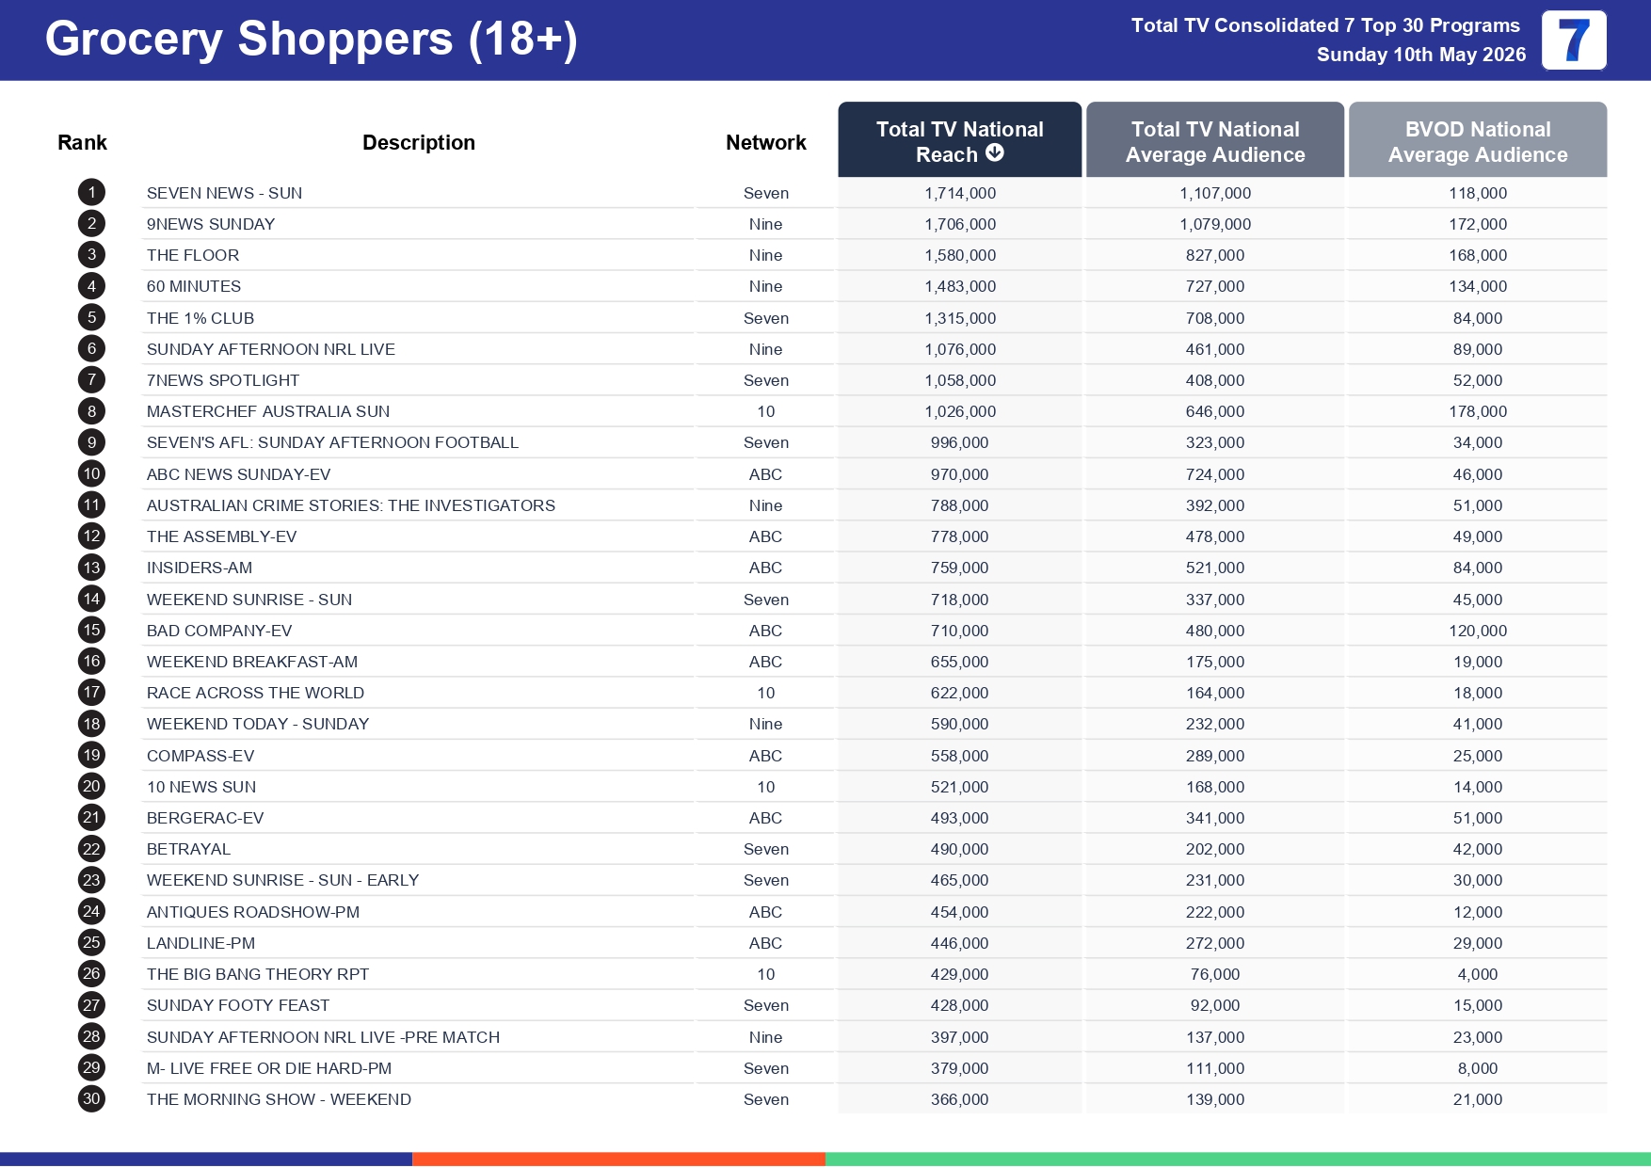Click the 1,714,000 reach value
This screenshot has height=1168, width=1651.
(960, 193)
